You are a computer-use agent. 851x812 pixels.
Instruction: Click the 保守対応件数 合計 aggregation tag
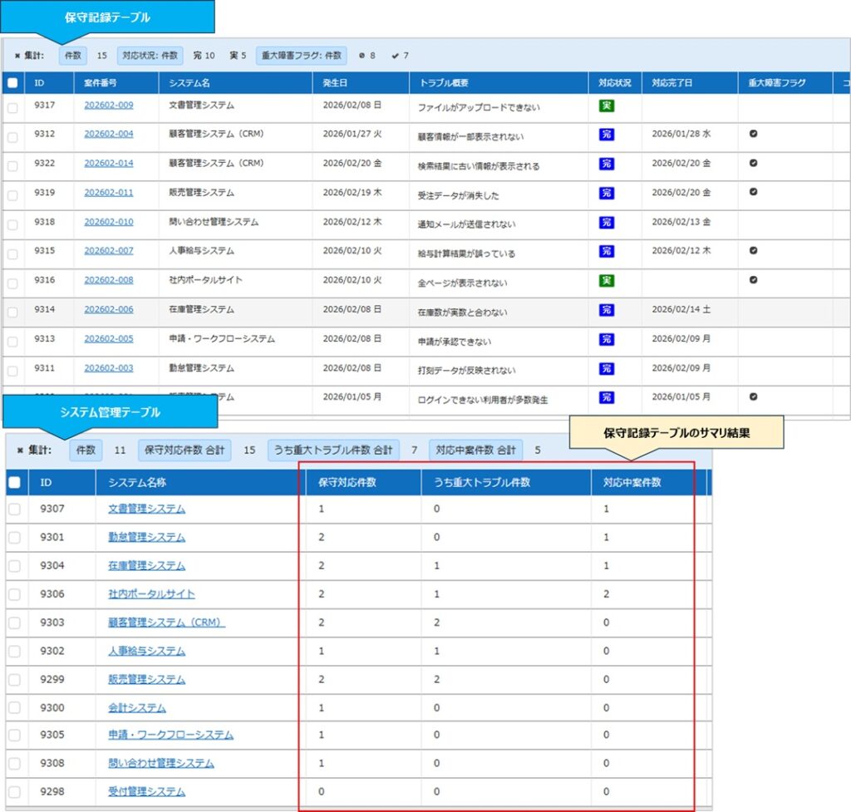coord(184,450)
